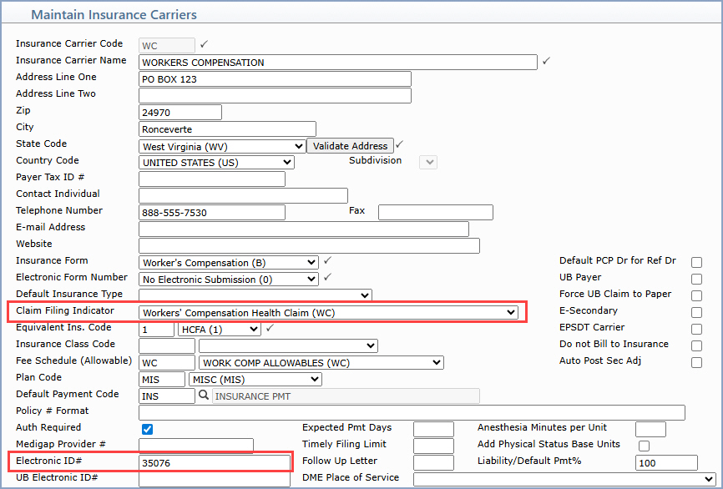Click checkmark beside Validate Address button
This screenshot has height=489, width=723.
click(x=399, y=144)
